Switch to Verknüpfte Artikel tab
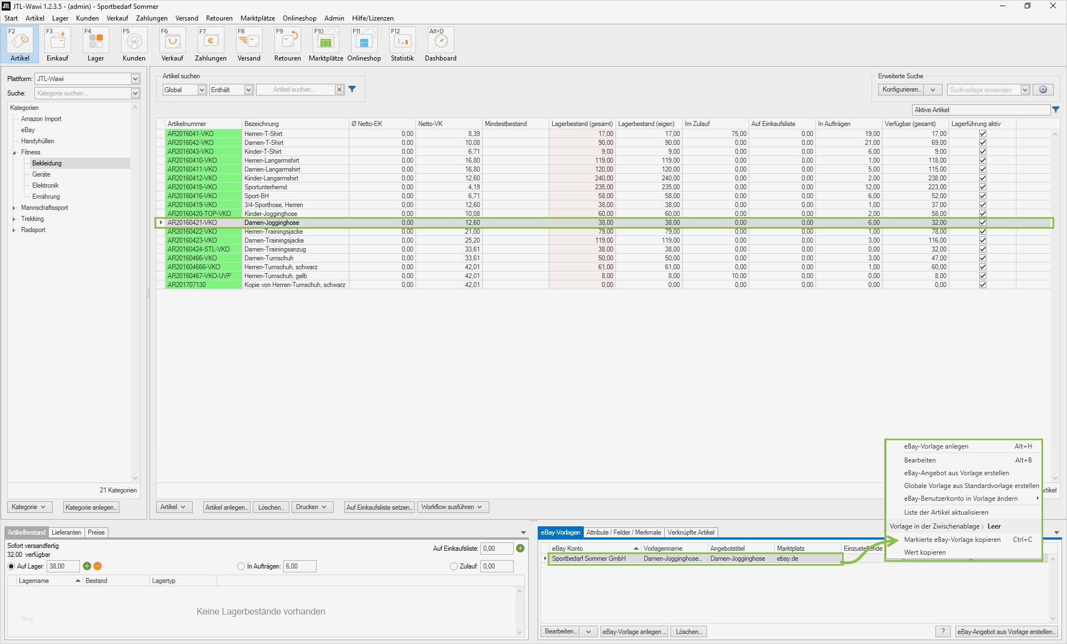 (690, 532)
